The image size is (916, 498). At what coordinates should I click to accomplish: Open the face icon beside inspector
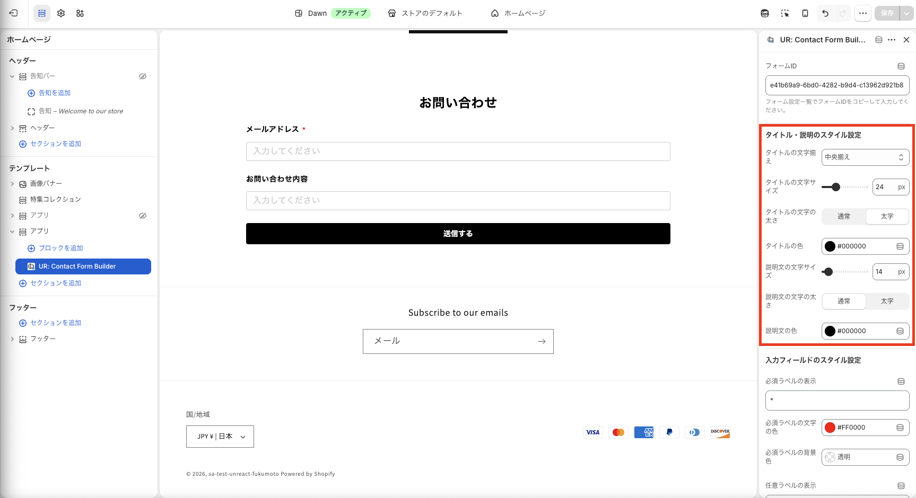coord(765,13)
